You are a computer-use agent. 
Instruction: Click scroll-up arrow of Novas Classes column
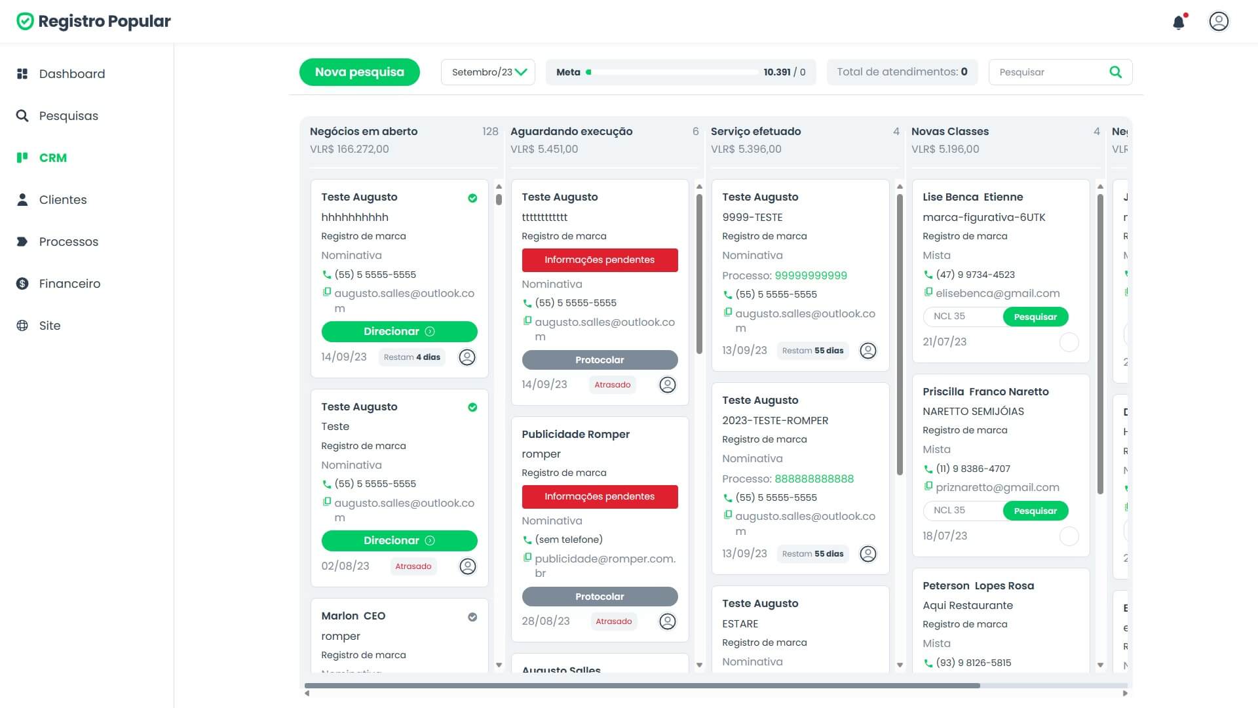coord(1100,187)
